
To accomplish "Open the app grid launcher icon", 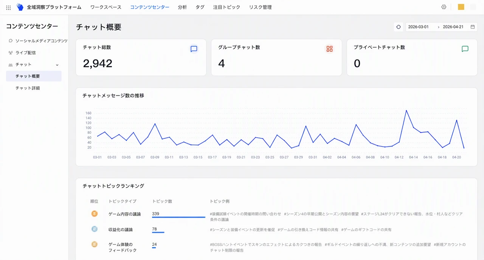I will click(8, 7).
